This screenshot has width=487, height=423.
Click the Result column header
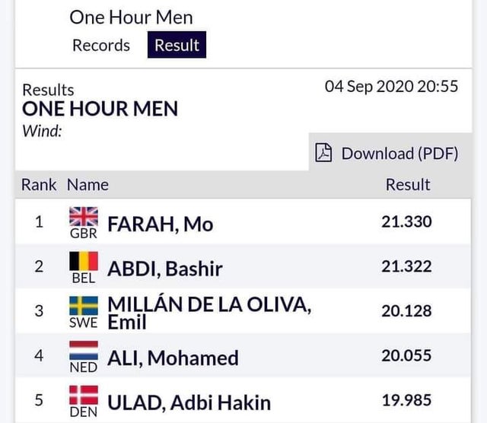(x=408, y=185)
